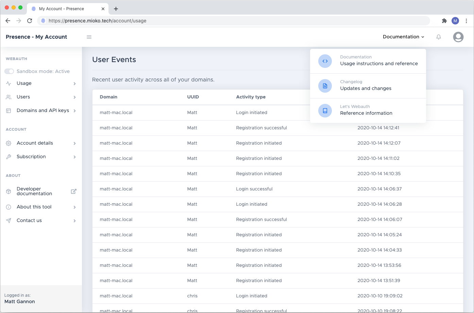
Task: Click the Contact us paper plane icon
Action: click(9, 221)
